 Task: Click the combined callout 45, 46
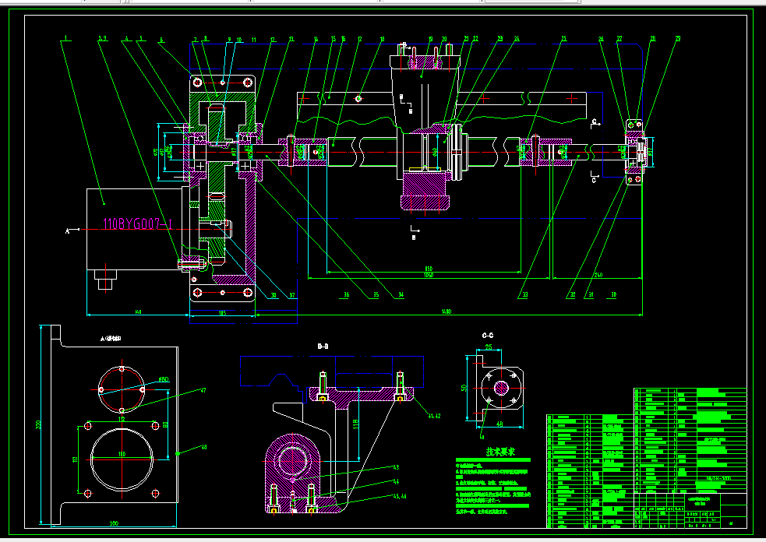400,496
